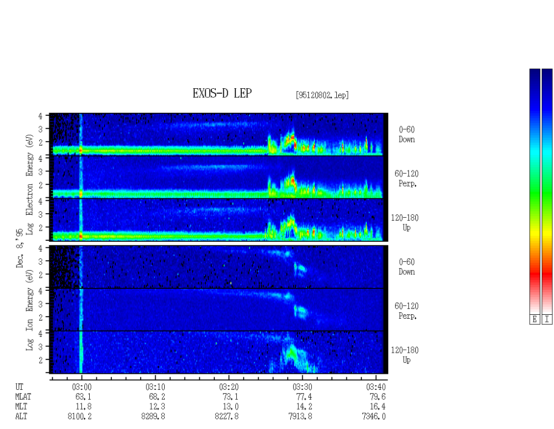The width and height of the screenshot is (554, 429).
Task: Select the 03:10 UT time label
Action: tap(155, 387)
